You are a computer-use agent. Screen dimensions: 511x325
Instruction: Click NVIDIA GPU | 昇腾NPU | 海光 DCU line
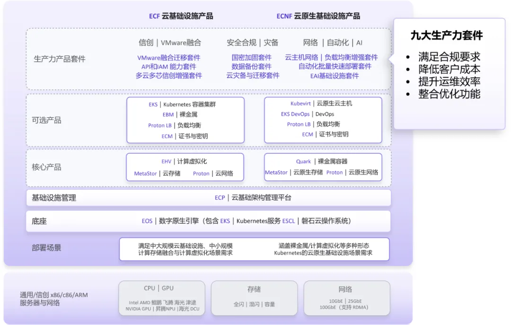click(162, 309)
